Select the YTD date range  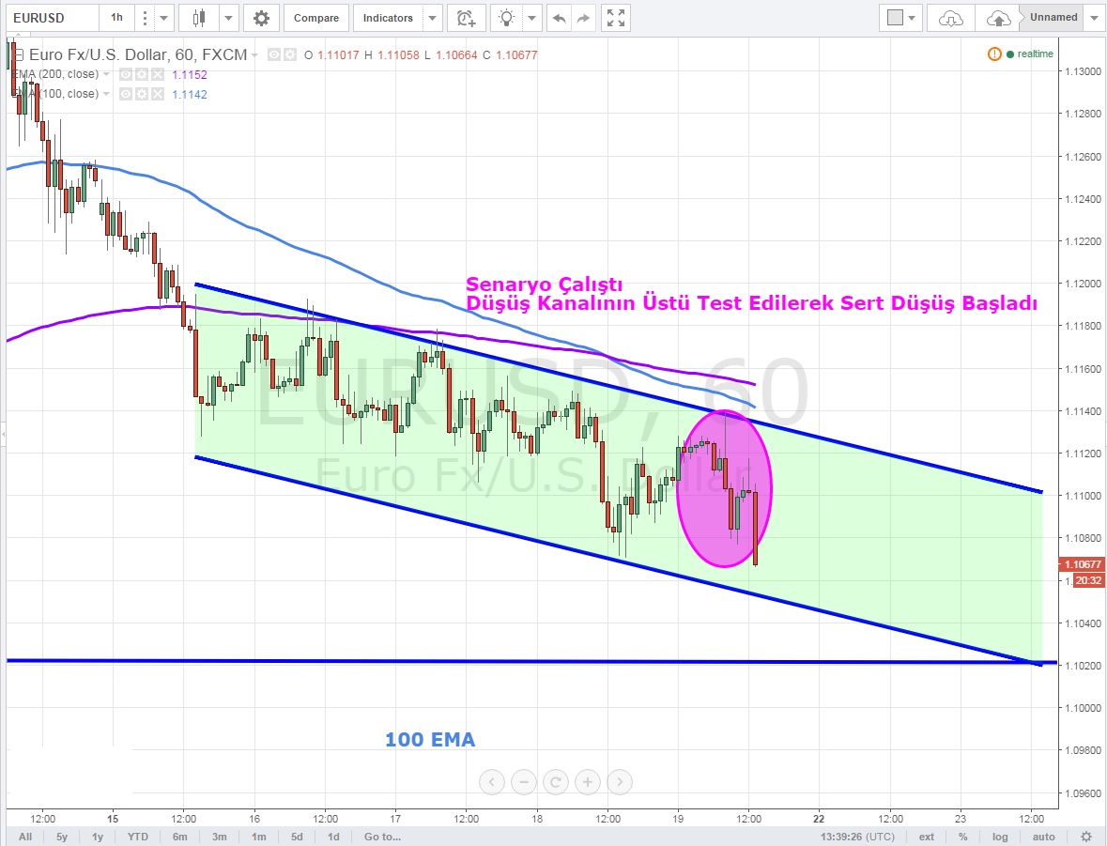tap(138, 836)
